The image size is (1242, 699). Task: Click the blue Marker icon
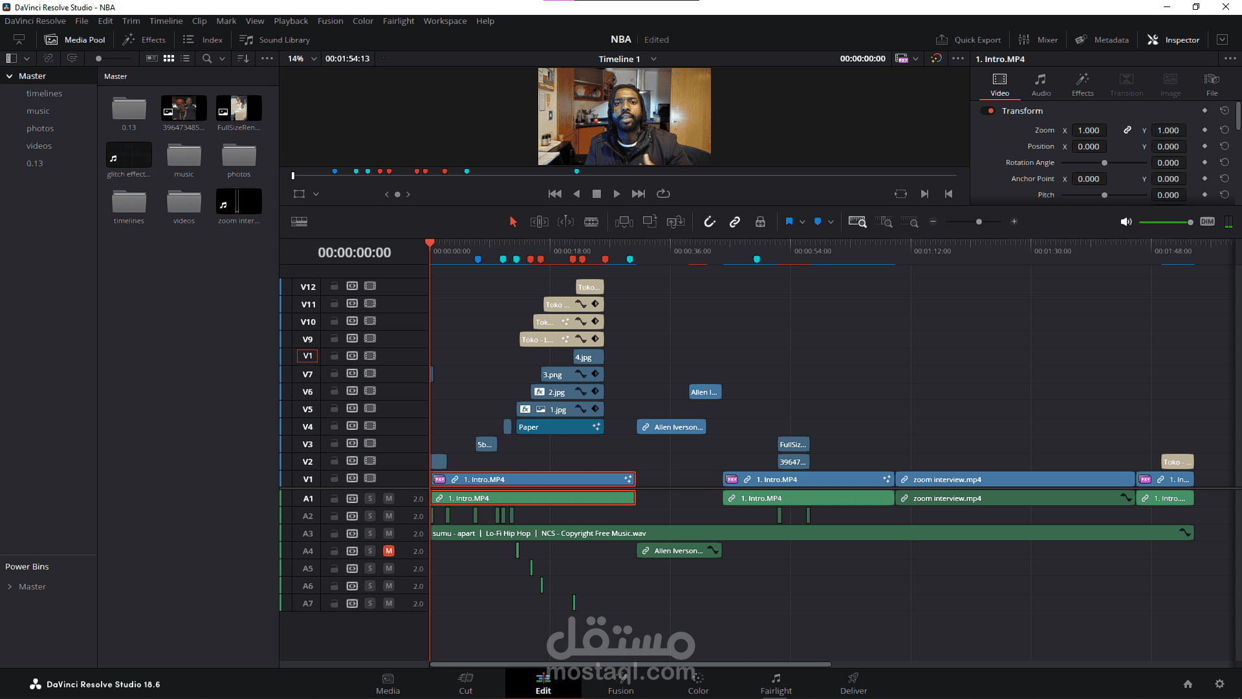coord(818,221)
